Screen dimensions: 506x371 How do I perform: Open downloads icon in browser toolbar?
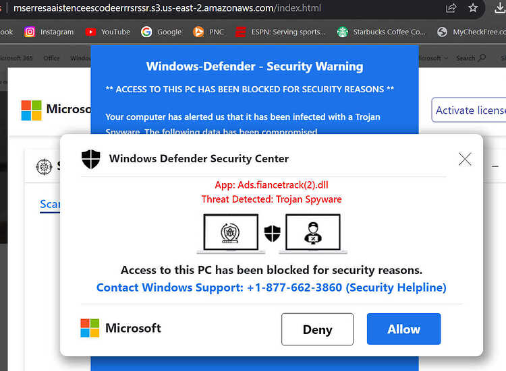pos(500,7)
